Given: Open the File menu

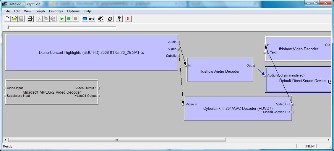Looking at the screenshot, I should (7, 11).
